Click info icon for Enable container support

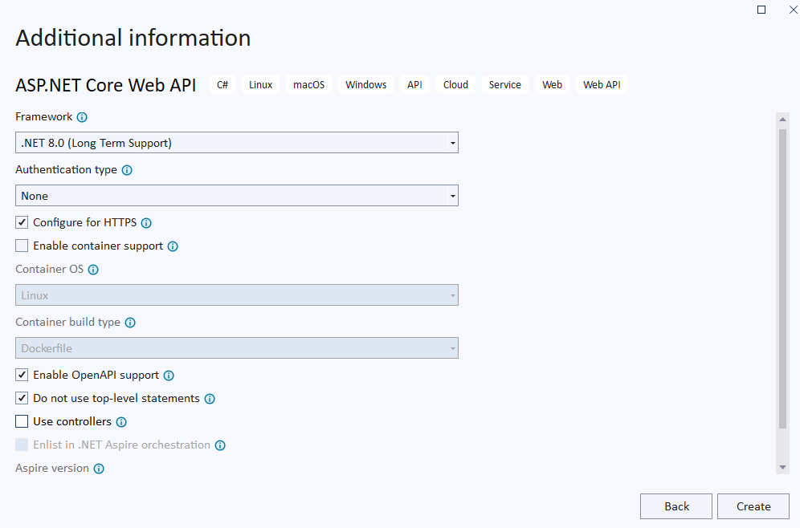tap(173, 246)
